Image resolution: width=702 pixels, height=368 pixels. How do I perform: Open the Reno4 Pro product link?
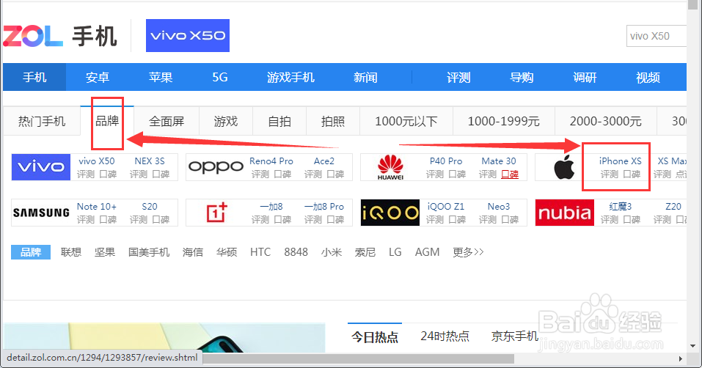point(271,161)
